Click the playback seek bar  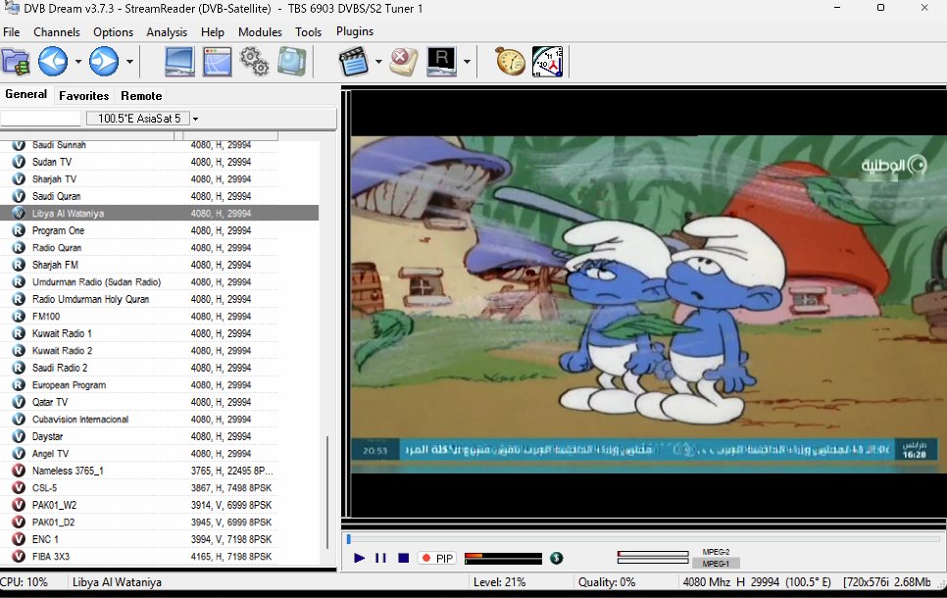[644, 539]
